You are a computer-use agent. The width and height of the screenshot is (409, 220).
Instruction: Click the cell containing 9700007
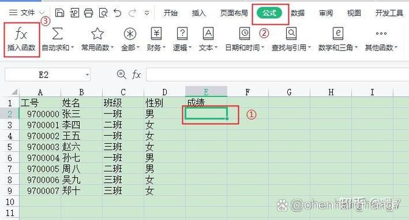pos(40,191)
